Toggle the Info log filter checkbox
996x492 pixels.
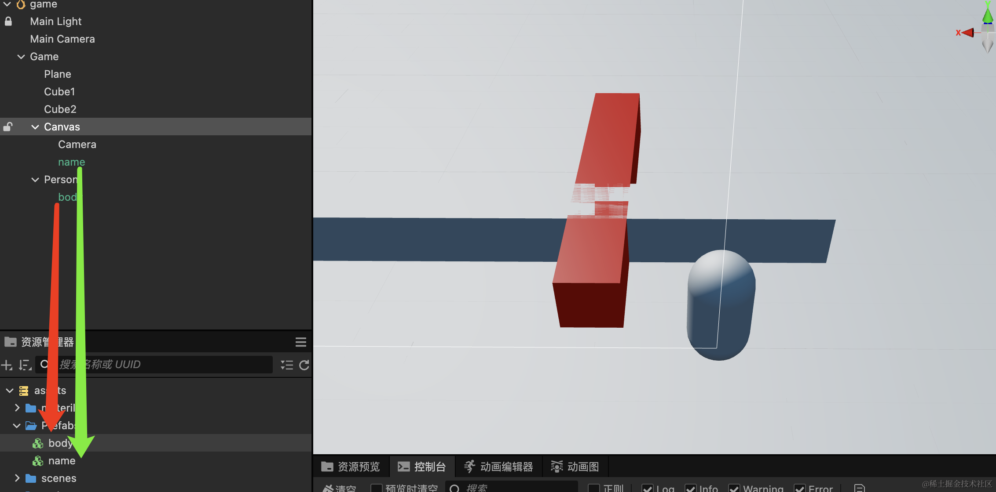click(690, 488)
